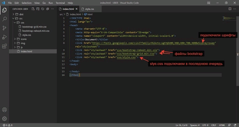Open the Selection menu
239x127 pixels.
click(x=27, y=3)
